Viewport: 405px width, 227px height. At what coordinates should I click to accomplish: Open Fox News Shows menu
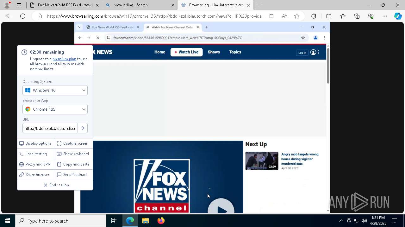[214, 52]
